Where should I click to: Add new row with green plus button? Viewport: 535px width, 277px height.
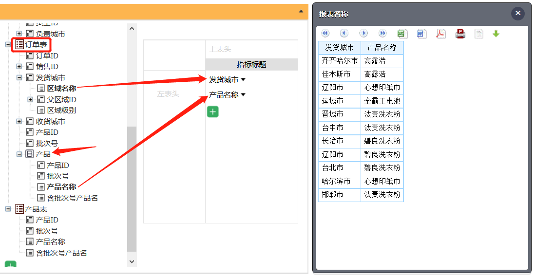click(213, 111)
